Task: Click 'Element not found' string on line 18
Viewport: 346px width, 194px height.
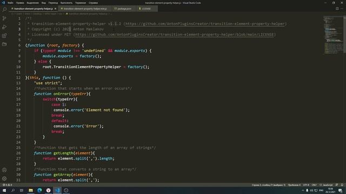Action: (105, 110)
